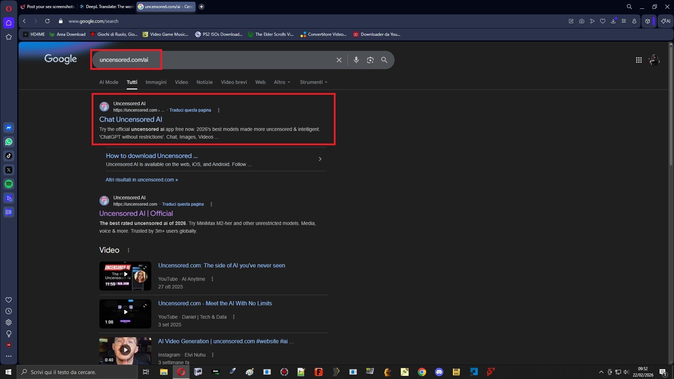
Task: Click Traduci questa pagina for the first result
Action: (190, 110)
